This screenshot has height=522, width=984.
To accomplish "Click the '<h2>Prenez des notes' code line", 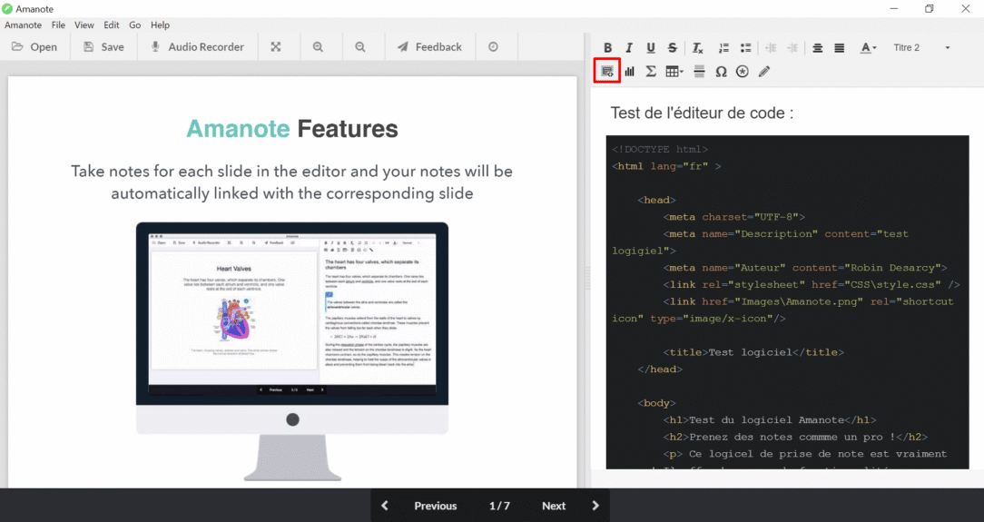I will click(x=795, y=438).
